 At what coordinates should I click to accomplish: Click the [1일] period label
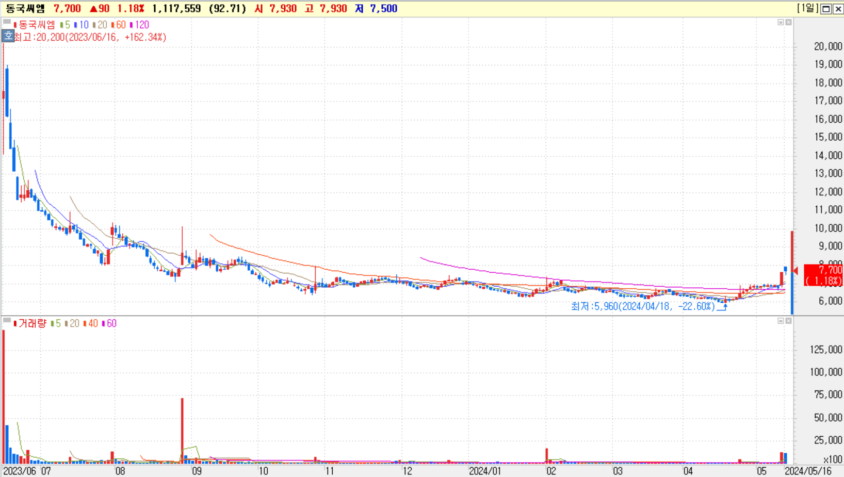click(807, 8)
